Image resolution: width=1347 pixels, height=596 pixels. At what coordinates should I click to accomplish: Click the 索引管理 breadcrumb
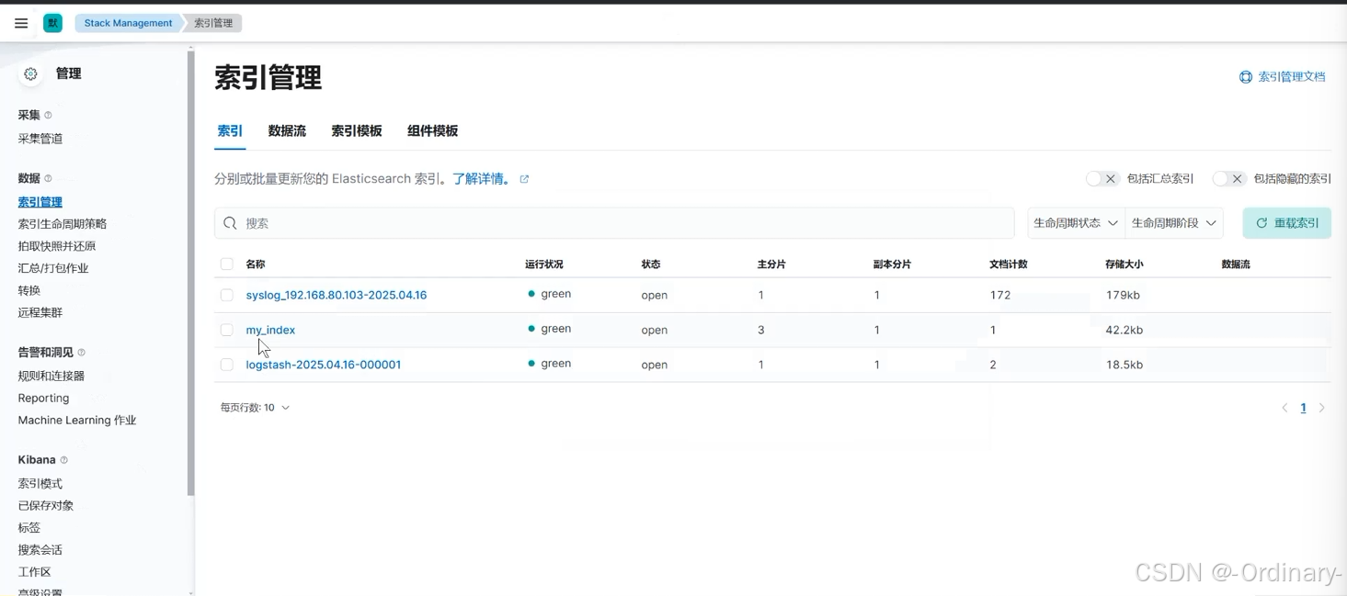(x=213, y=23)
